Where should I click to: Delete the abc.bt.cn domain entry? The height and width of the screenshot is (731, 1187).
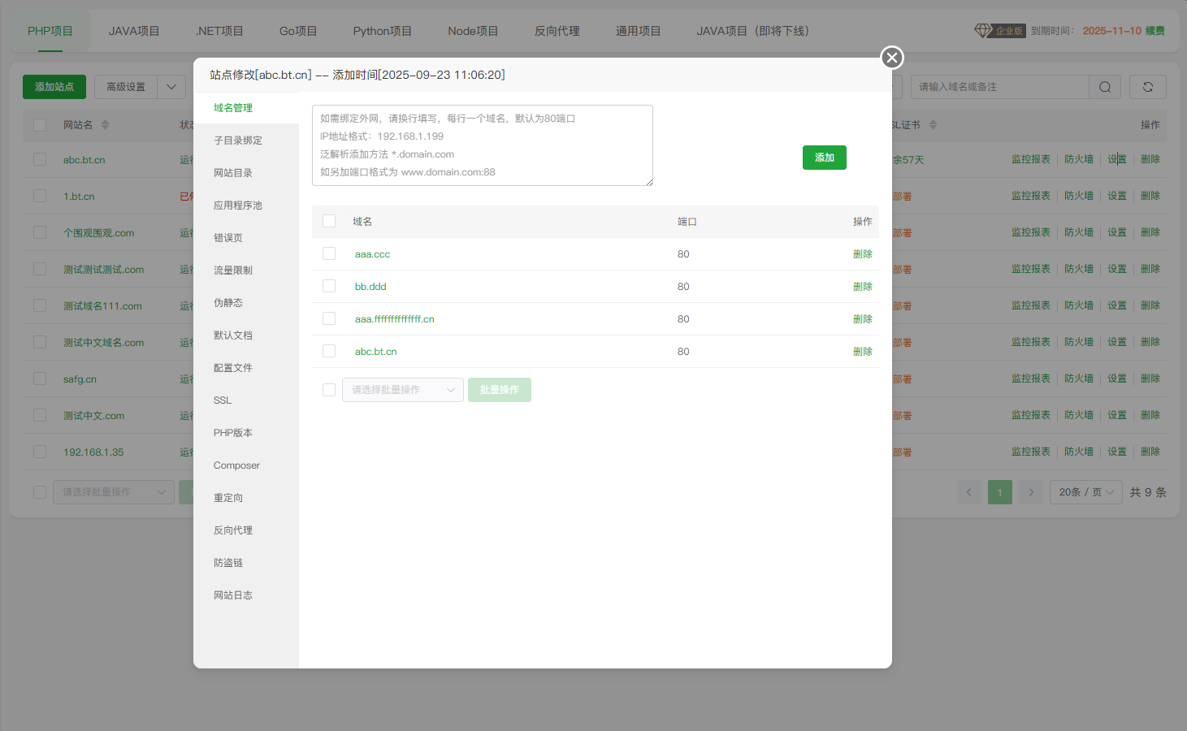coord(862,352)
